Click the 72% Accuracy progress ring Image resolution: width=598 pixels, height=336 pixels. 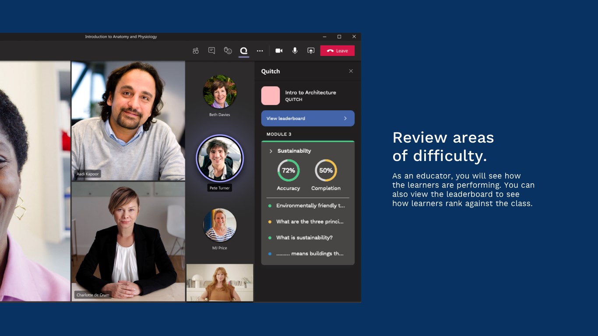click(x=288, y=170)
